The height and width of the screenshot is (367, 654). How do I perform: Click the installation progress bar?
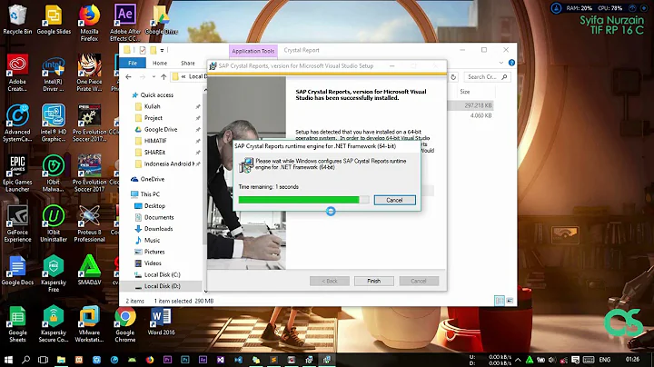[x=303, y=200]
